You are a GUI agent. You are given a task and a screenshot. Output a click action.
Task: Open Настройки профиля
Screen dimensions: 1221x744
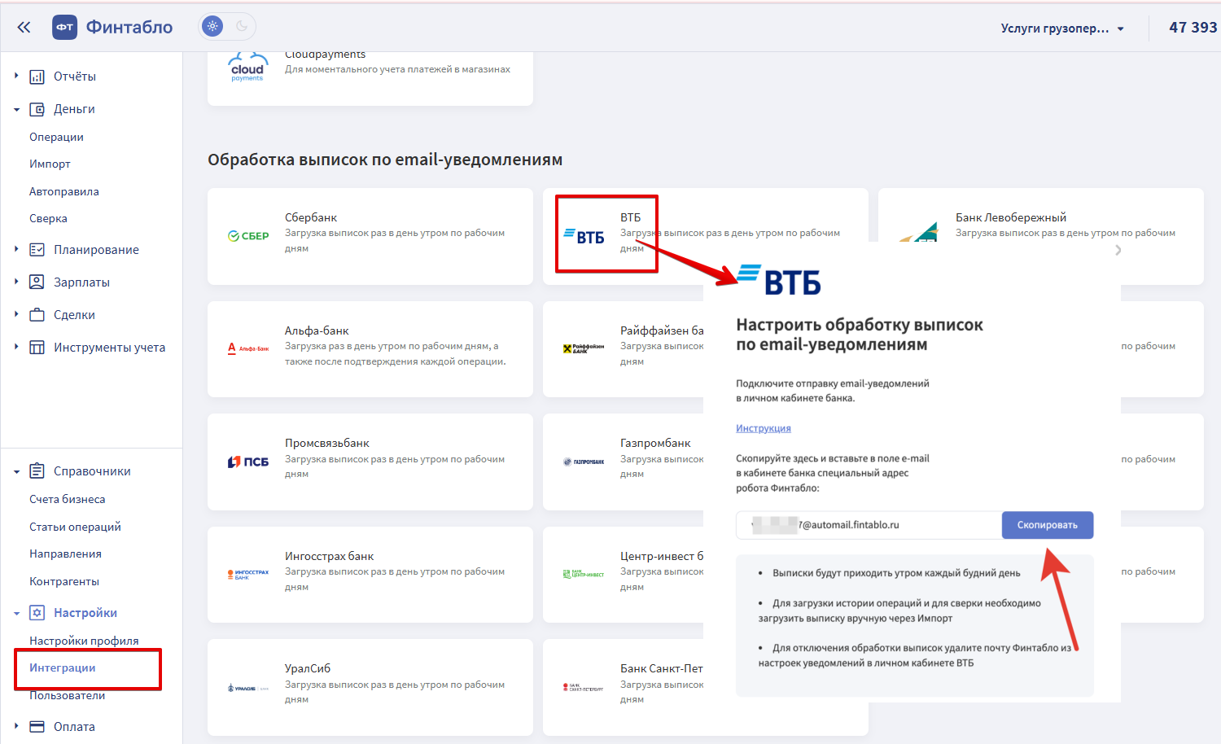pyautogui.click(x=84, y=641)
